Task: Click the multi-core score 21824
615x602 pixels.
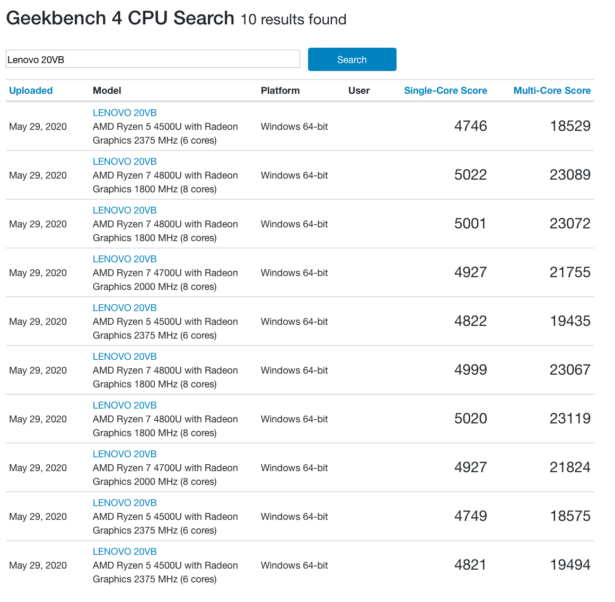Action: pos(570,467)
